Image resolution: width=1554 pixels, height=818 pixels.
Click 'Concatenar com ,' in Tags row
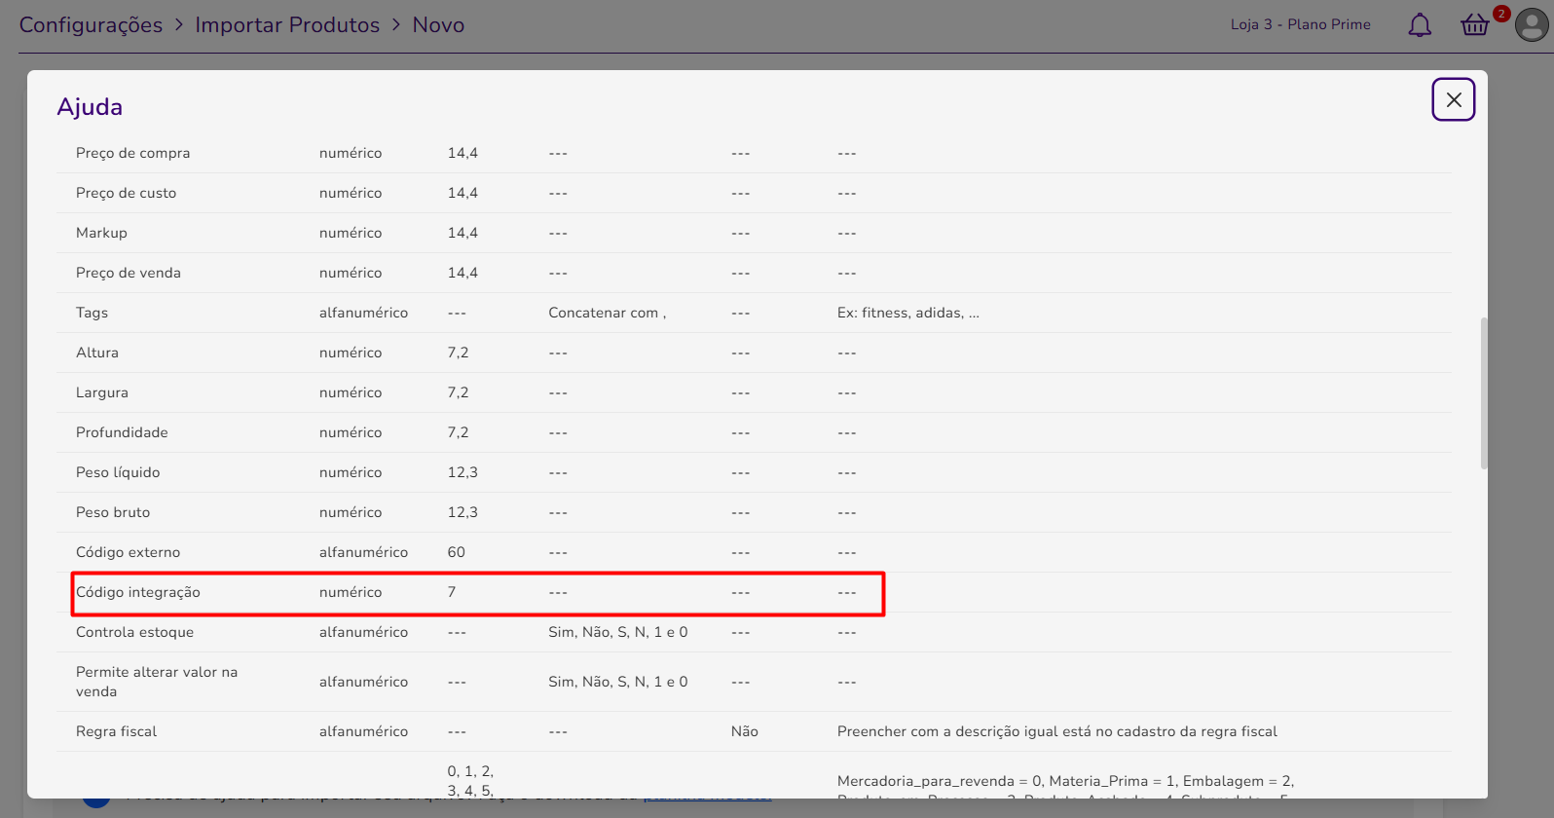(608, 313)
